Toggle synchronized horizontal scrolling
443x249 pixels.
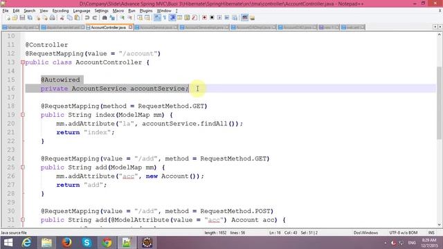(x=147, y=17)
